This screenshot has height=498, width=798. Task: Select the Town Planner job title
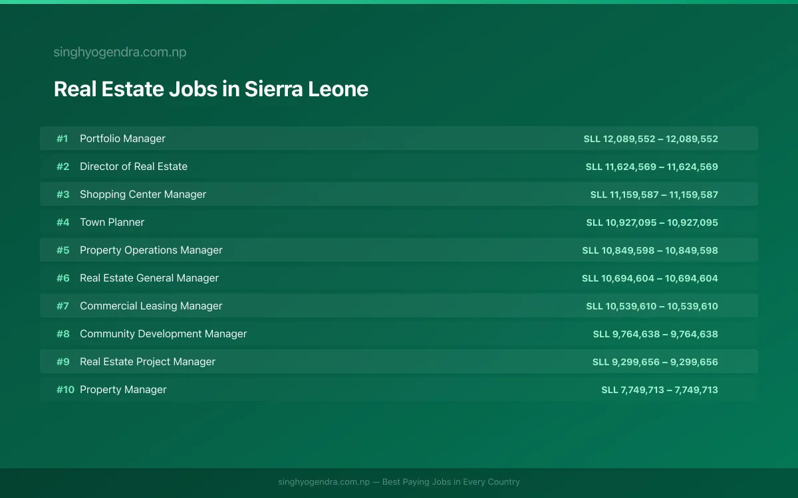coord(112,222)
